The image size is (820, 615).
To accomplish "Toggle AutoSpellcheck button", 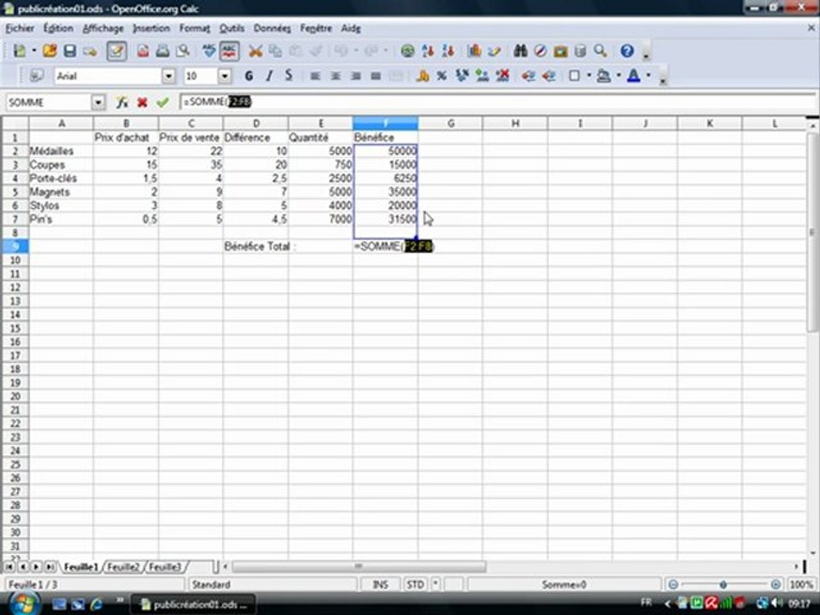I will pyautogui.click(x=229, y=50).
